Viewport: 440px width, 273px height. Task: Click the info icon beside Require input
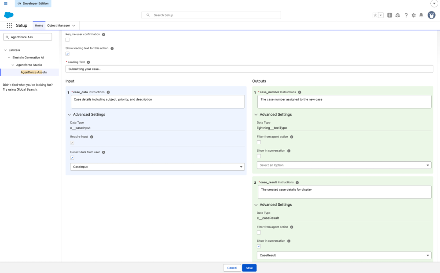(92, 137)
